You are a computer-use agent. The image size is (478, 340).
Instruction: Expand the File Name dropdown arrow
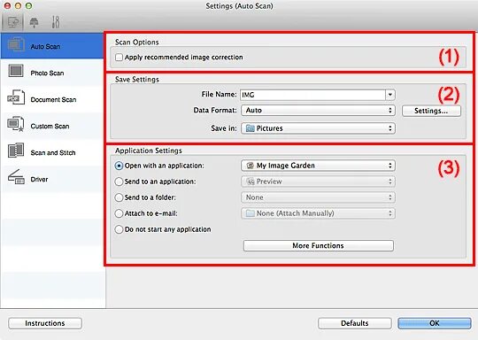tap(390, 95)
